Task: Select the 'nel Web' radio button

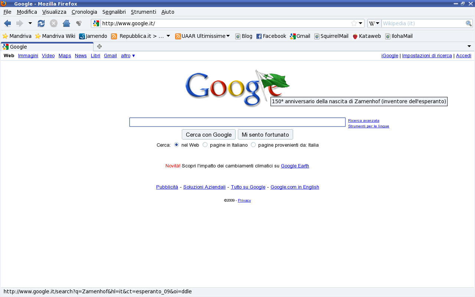Action: [177, 144]
